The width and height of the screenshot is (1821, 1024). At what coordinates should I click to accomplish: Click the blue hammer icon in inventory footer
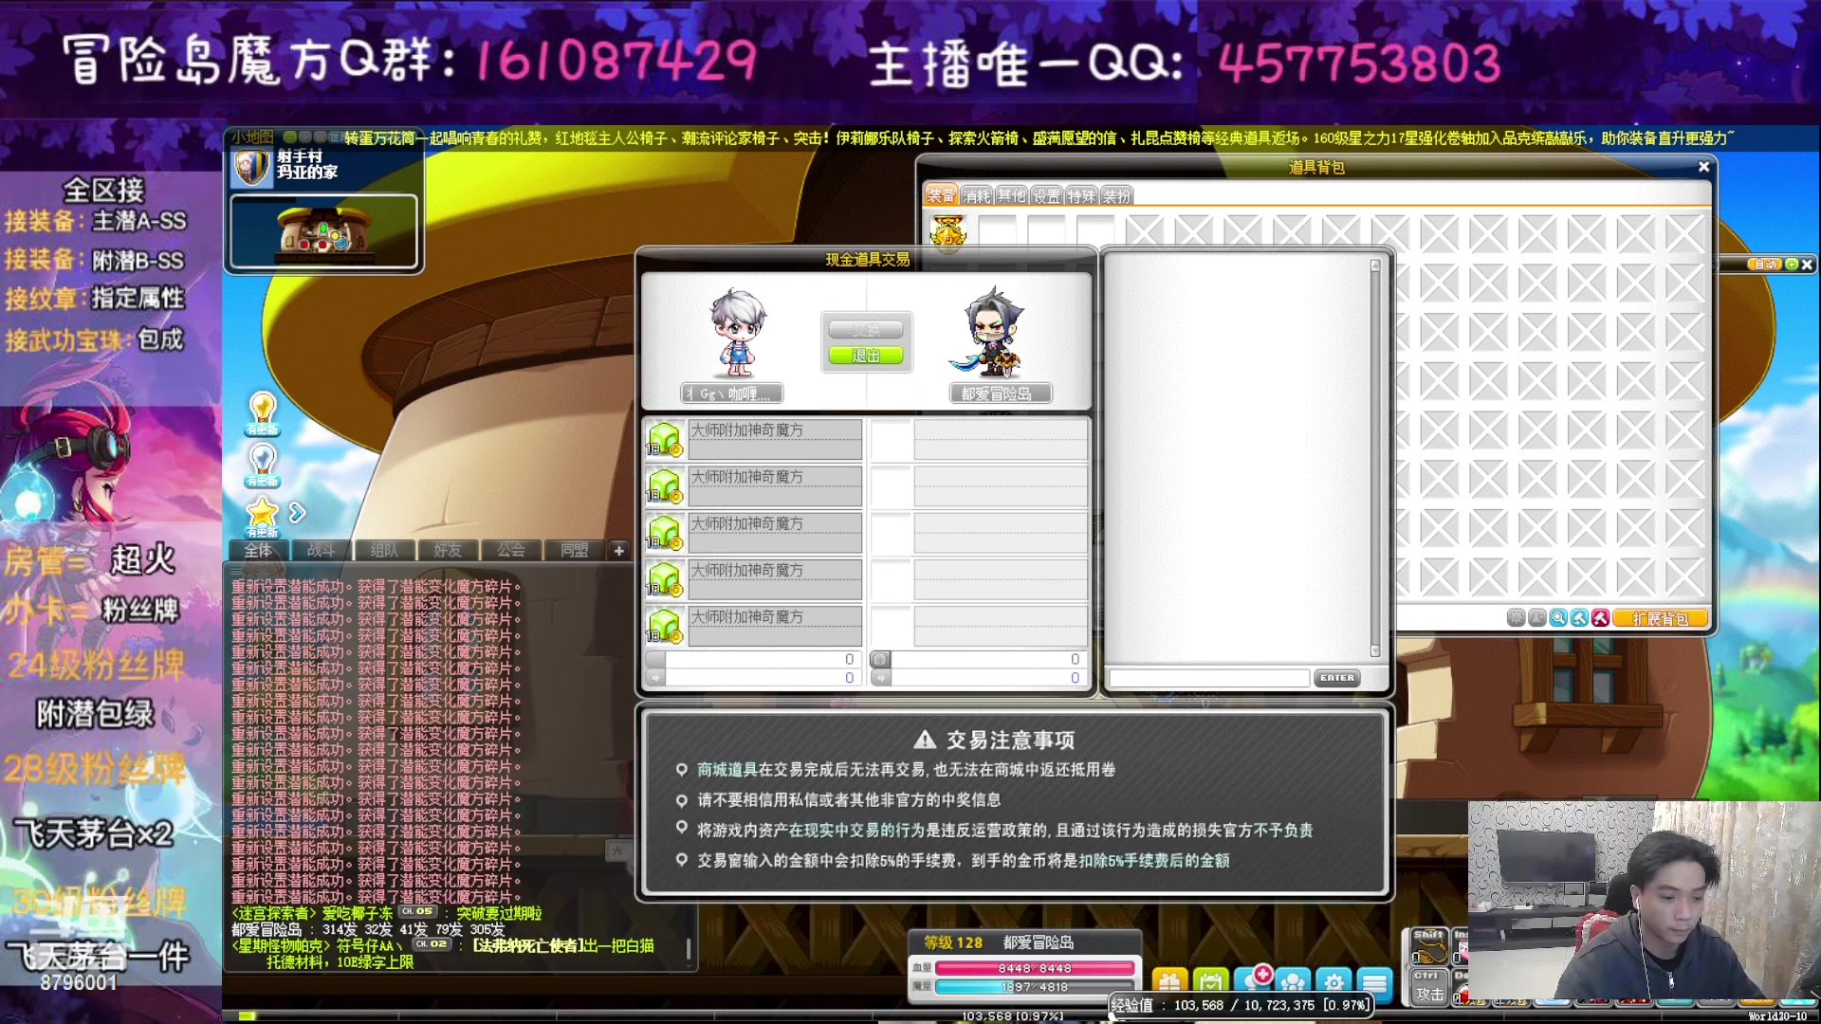click(1579, 618)
